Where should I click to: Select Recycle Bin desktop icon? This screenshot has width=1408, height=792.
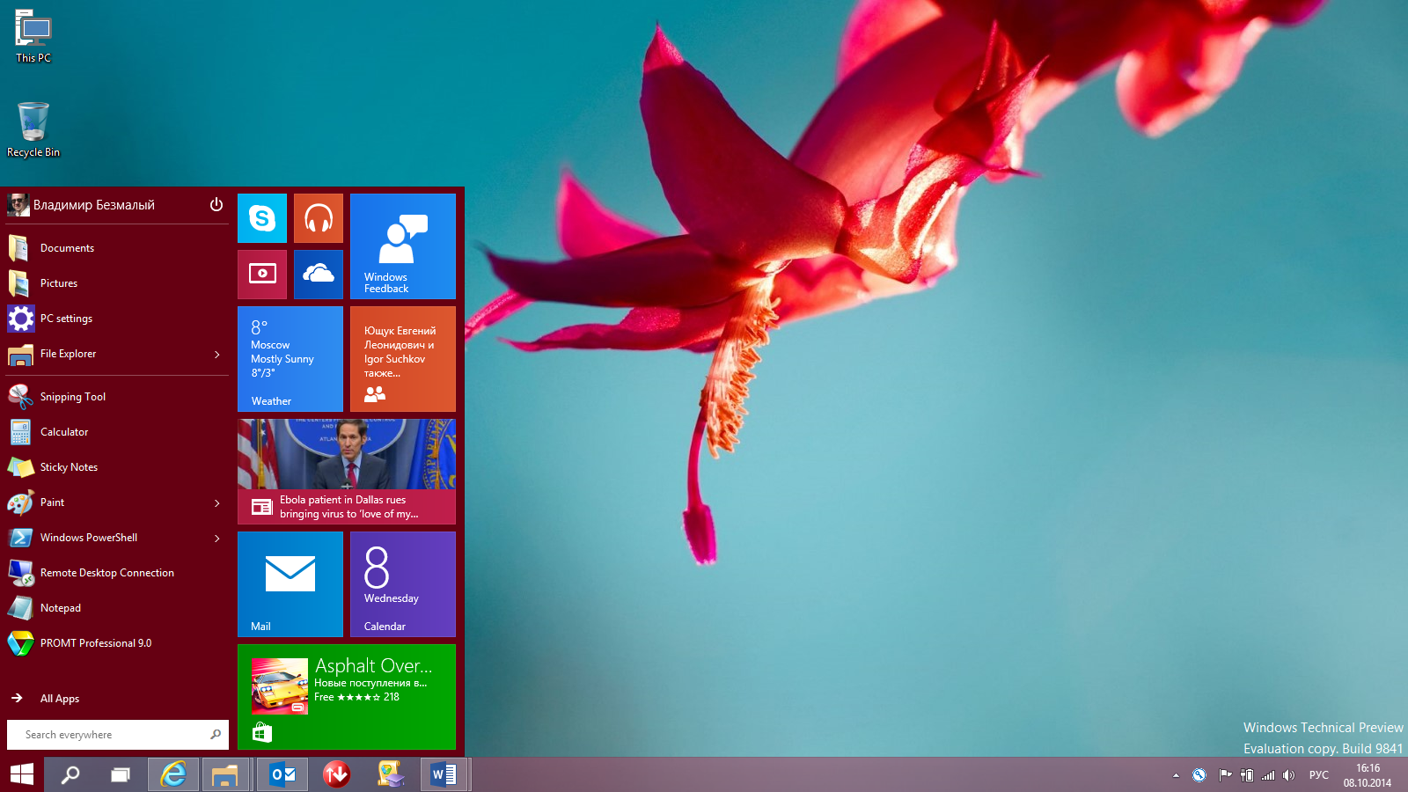point(33,129)
